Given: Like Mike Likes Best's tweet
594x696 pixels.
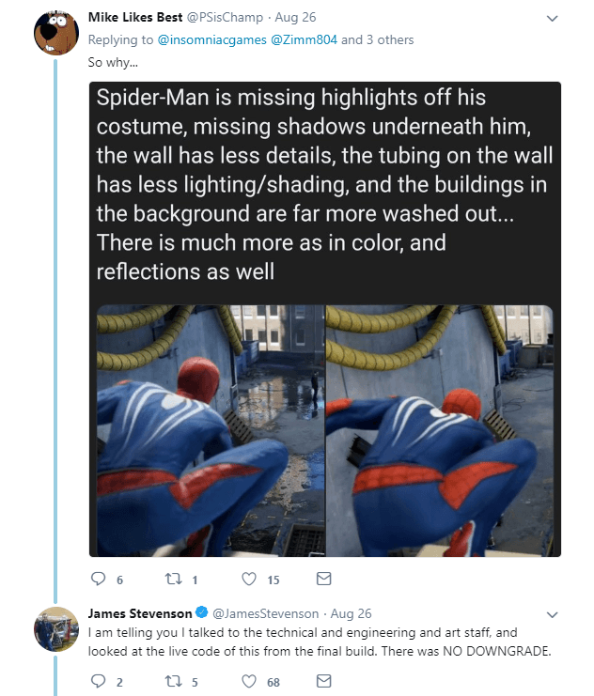Looking at the screenshot, I should (x=249, y=579).
